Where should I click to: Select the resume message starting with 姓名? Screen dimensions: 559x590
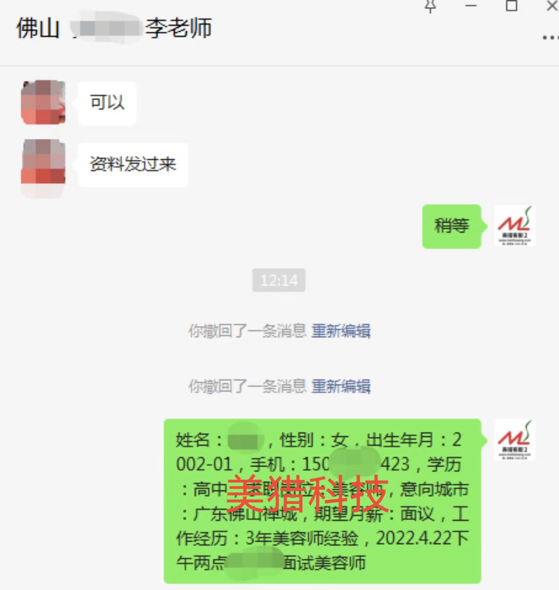coord(322,501)
